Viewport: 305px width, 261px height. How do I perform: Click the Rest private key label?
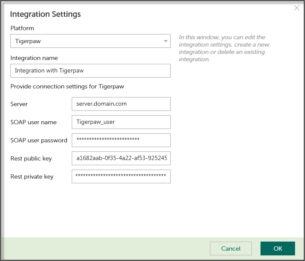[32, 176]
